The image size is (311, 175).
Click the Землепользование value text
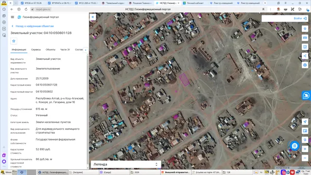click(48, 69)
